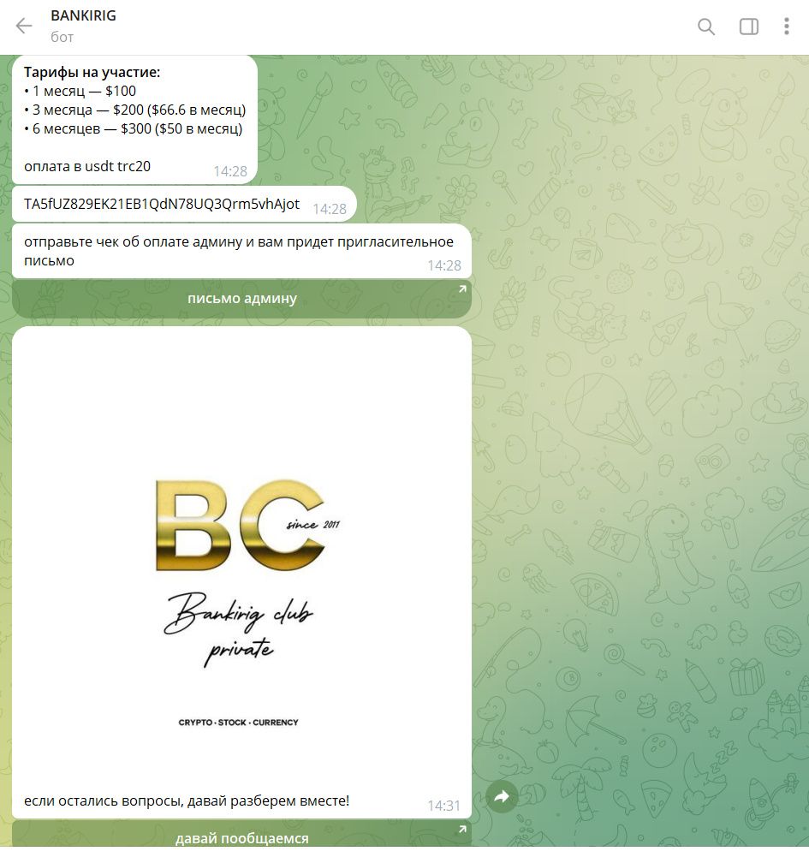Image resolution: width=809 pixels, height=851 pixels.
Task: Click the '6 месяцев — $300' tariff line
Action: (x=134, y=129)
